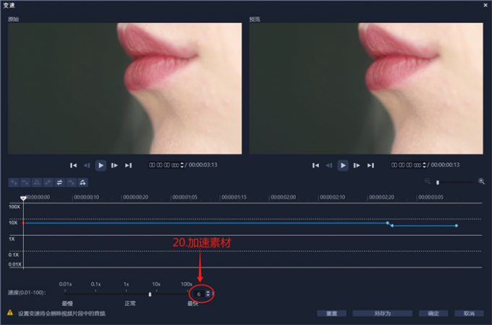Go to the next keyframe
The width and height of the screenshot is (492, 325).
[71, 182]
